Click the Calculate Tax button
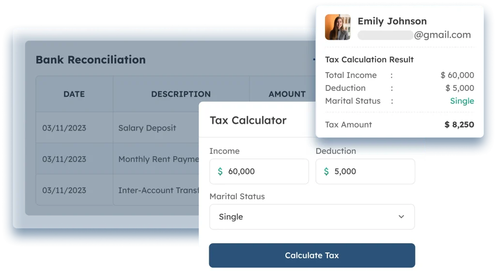The image size is (496, 279). coord(312,255)
